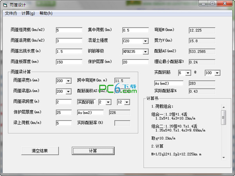
Task: Click the 计算书 scrollbar down arrow
Action: 224,158
